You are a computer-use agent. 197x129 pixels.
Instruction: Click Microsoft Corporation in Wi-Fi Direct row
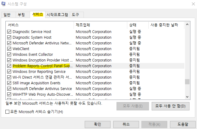pos(94,77)
